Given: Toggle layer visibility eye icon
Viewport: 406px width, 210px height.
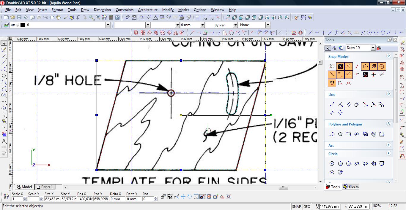Looking at the screenshot, I should (13, 25).
